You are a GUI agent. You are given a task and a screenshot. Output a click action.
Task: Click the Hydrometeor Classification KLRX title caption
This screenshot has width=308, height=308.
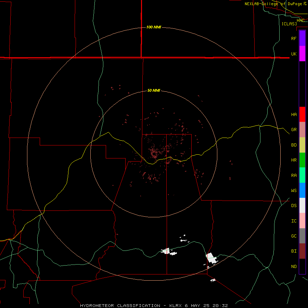[x=154, y=306]
